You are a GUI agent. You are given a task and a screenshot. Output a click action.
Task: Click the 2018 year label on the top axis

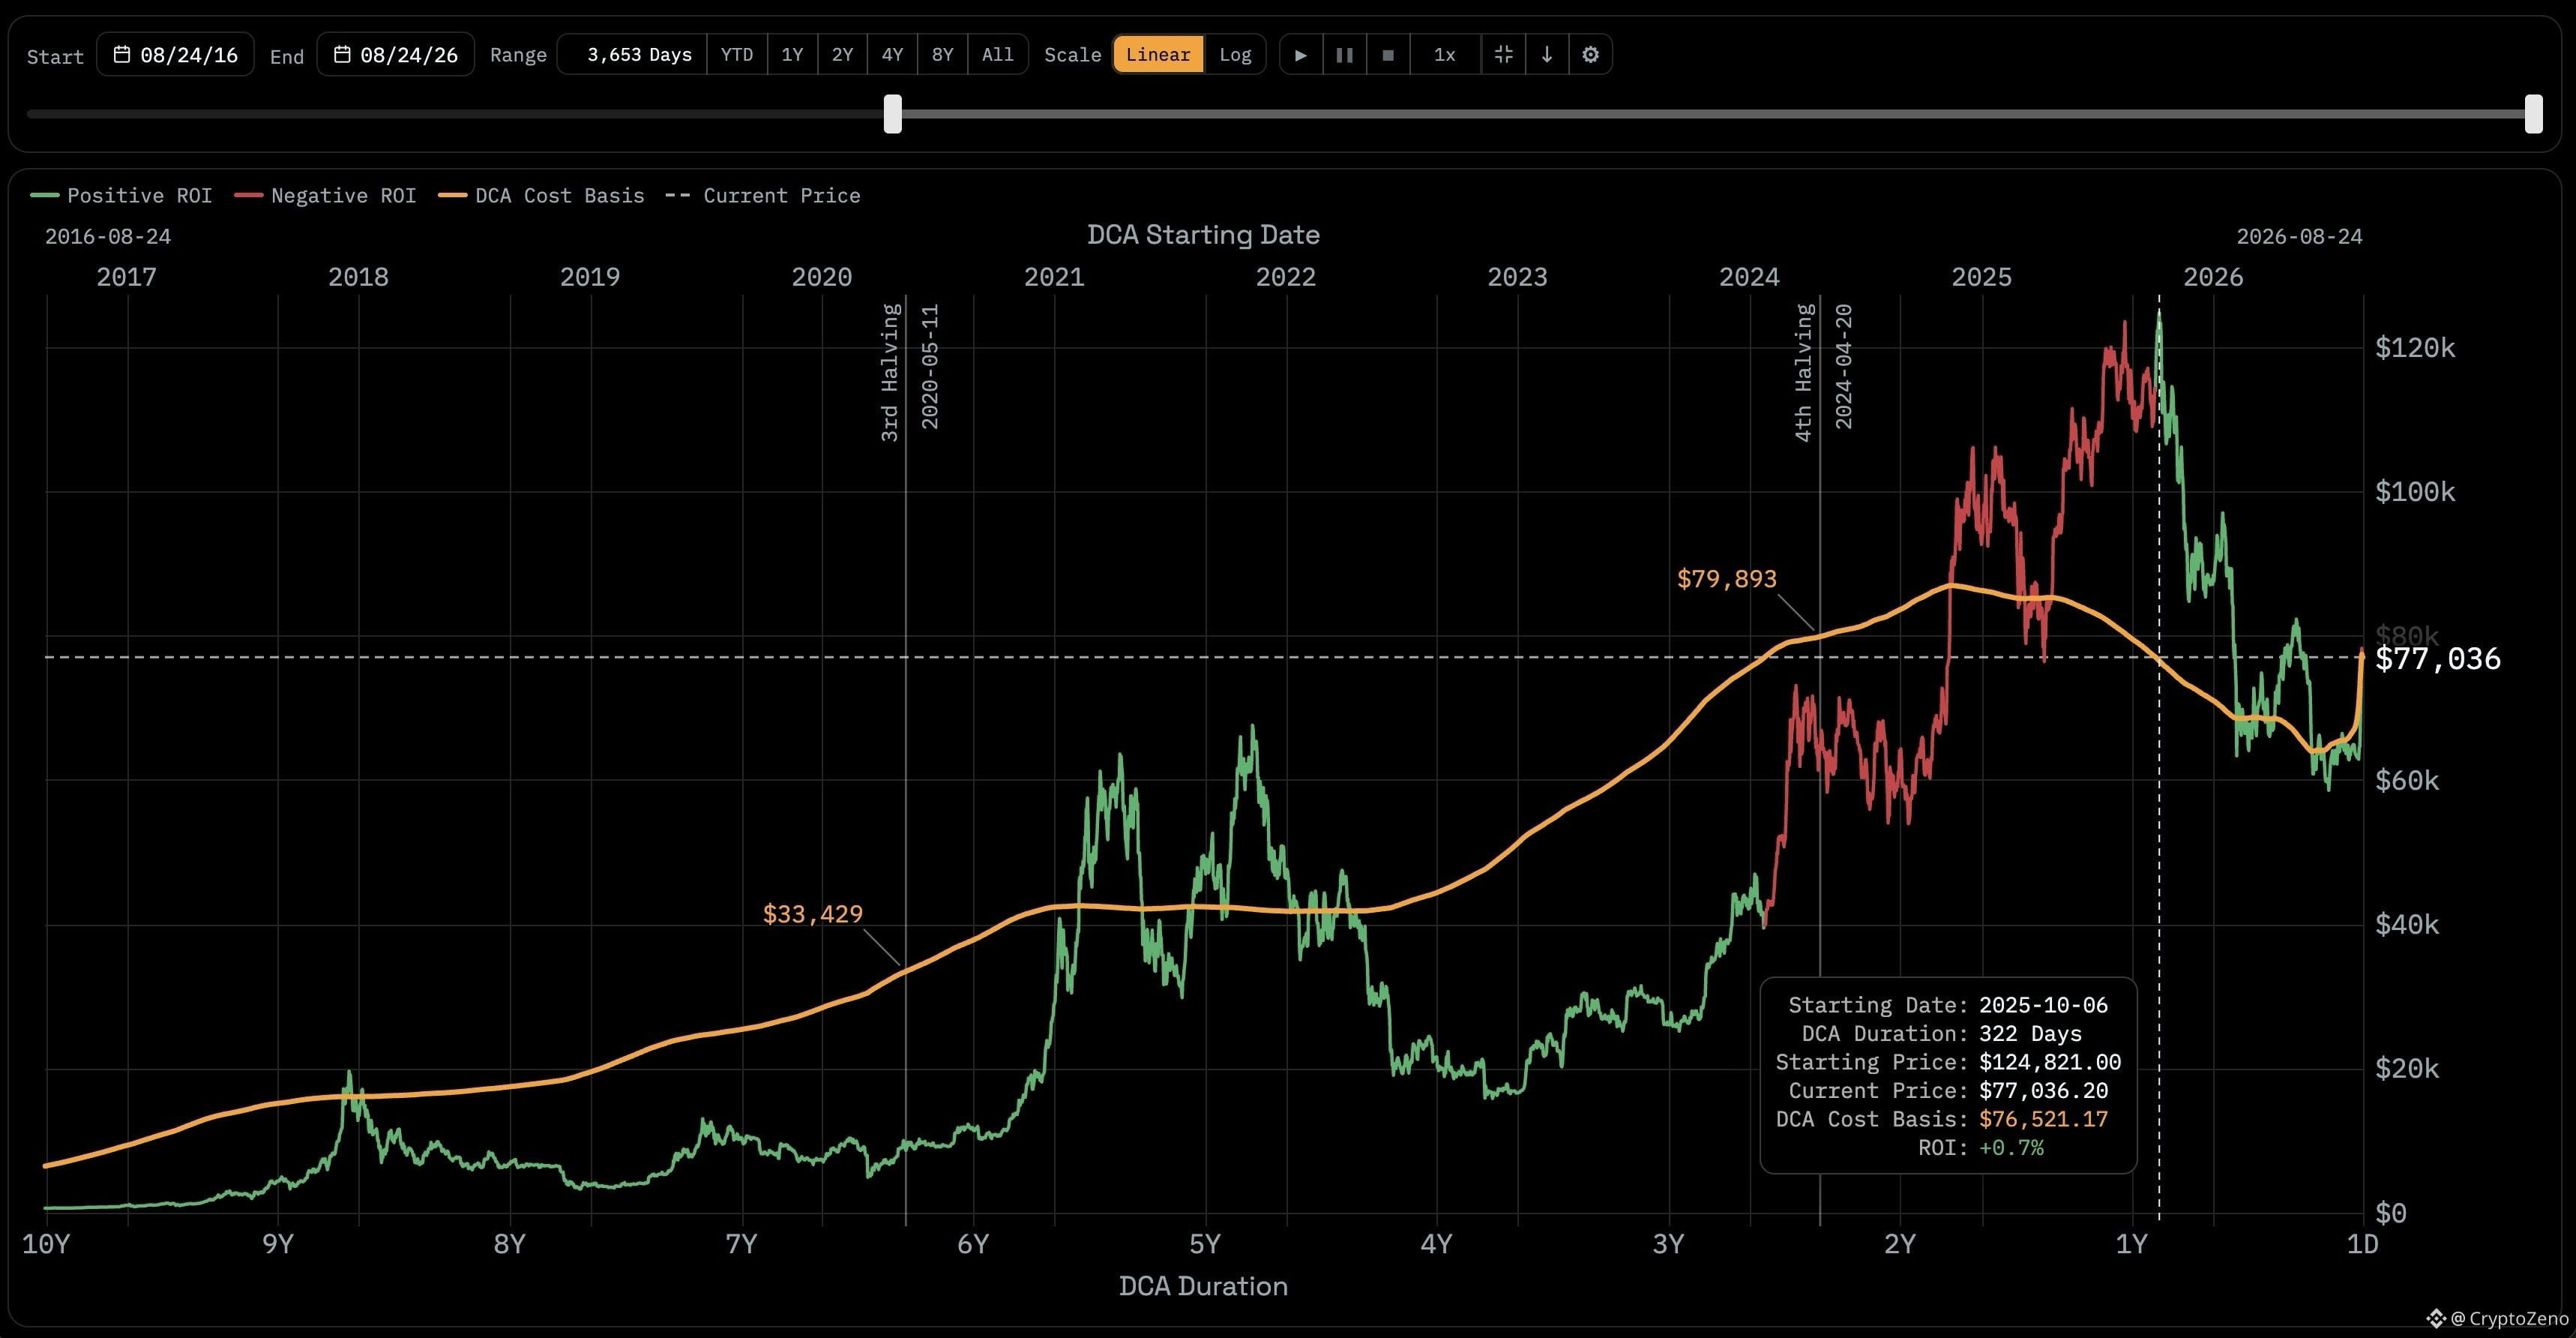[358, 277]
